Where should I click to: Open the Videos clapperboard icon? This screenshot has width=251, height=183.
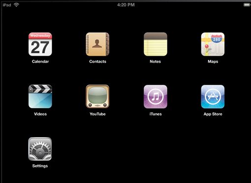point(40,97)
